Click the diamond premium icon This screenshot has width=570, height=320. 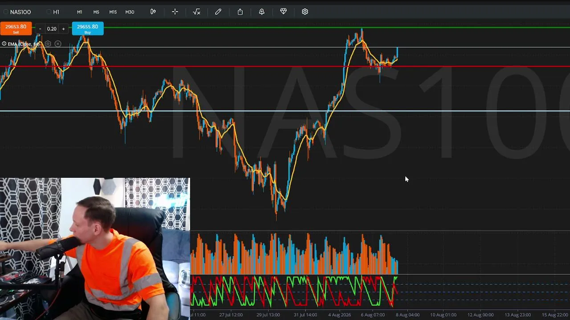[x=283, y=12]
